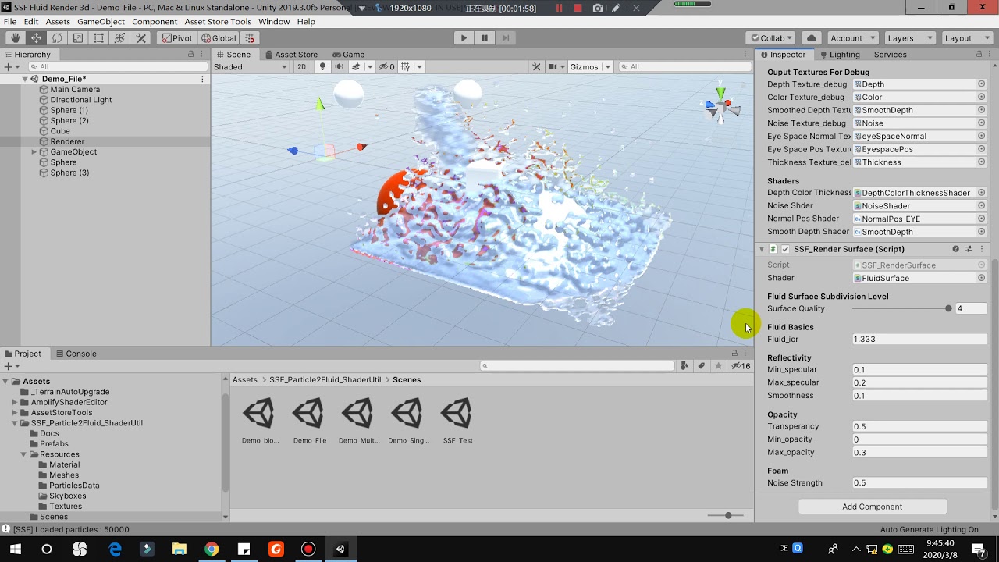
Task: Open the GameObject menu
Action: pos(100,22)
